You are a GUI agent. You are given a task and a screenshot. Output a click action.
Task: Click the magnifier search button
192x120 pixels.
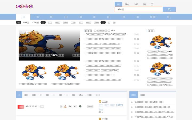[169, 9]
